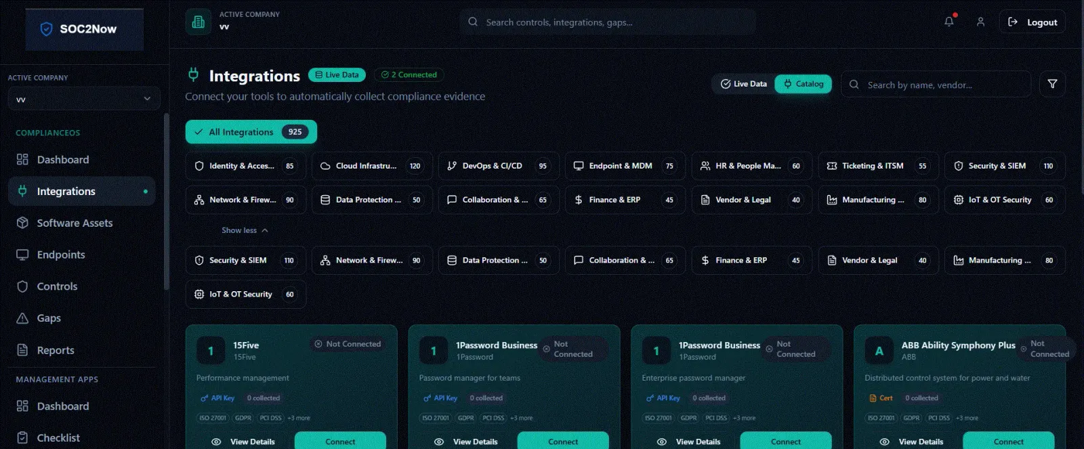This screenshot has height=449, width=1084.
Task: Open the active company dropdown in sidebar
Action: pyautogui.click(x=84, y=99)
